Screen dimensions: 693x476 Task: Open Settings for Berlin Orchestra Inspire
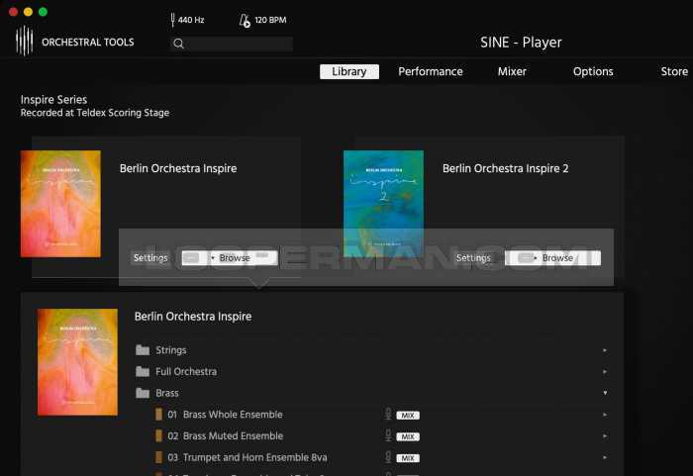pyautogui.click(x=150, y=257)
